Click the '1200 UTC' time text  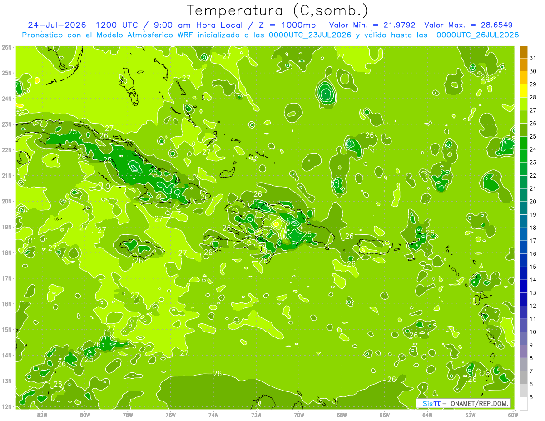tap(116, 25)
